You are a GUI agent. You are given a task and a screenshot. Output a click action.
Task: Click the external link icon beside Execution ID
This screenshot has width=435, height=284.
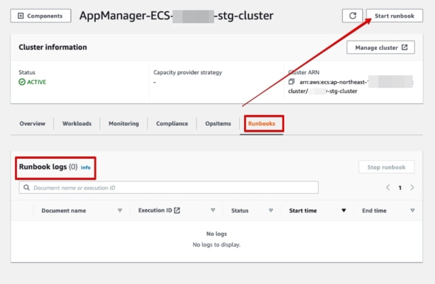[177, 210]
